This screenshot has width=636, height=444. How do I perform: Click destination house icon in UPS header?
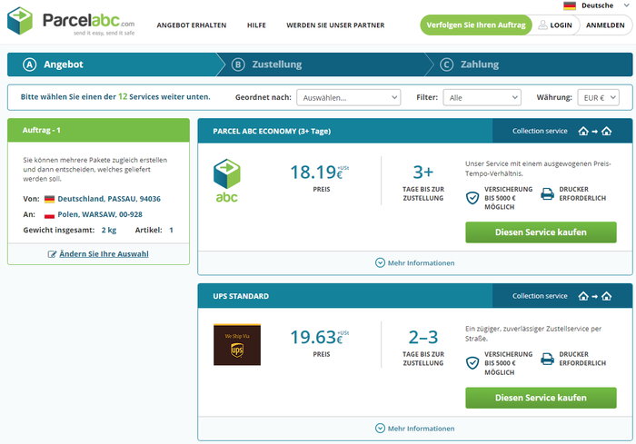tap(606, 296)
